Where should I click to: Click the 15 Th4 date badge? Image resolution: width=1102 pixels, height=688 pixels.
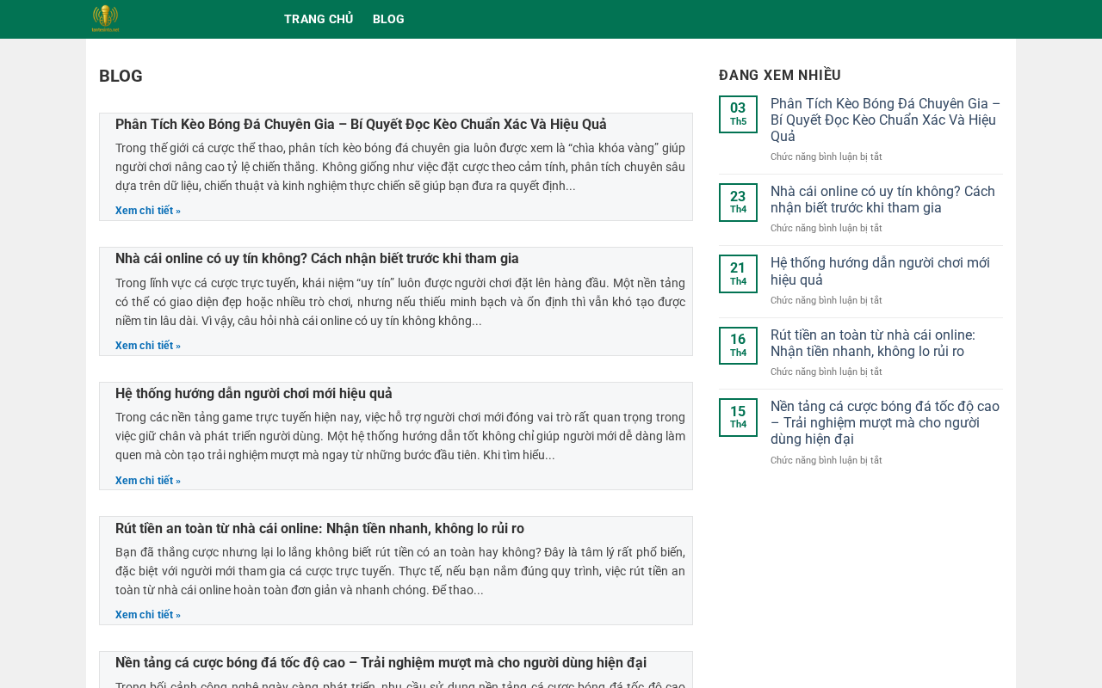738,417
